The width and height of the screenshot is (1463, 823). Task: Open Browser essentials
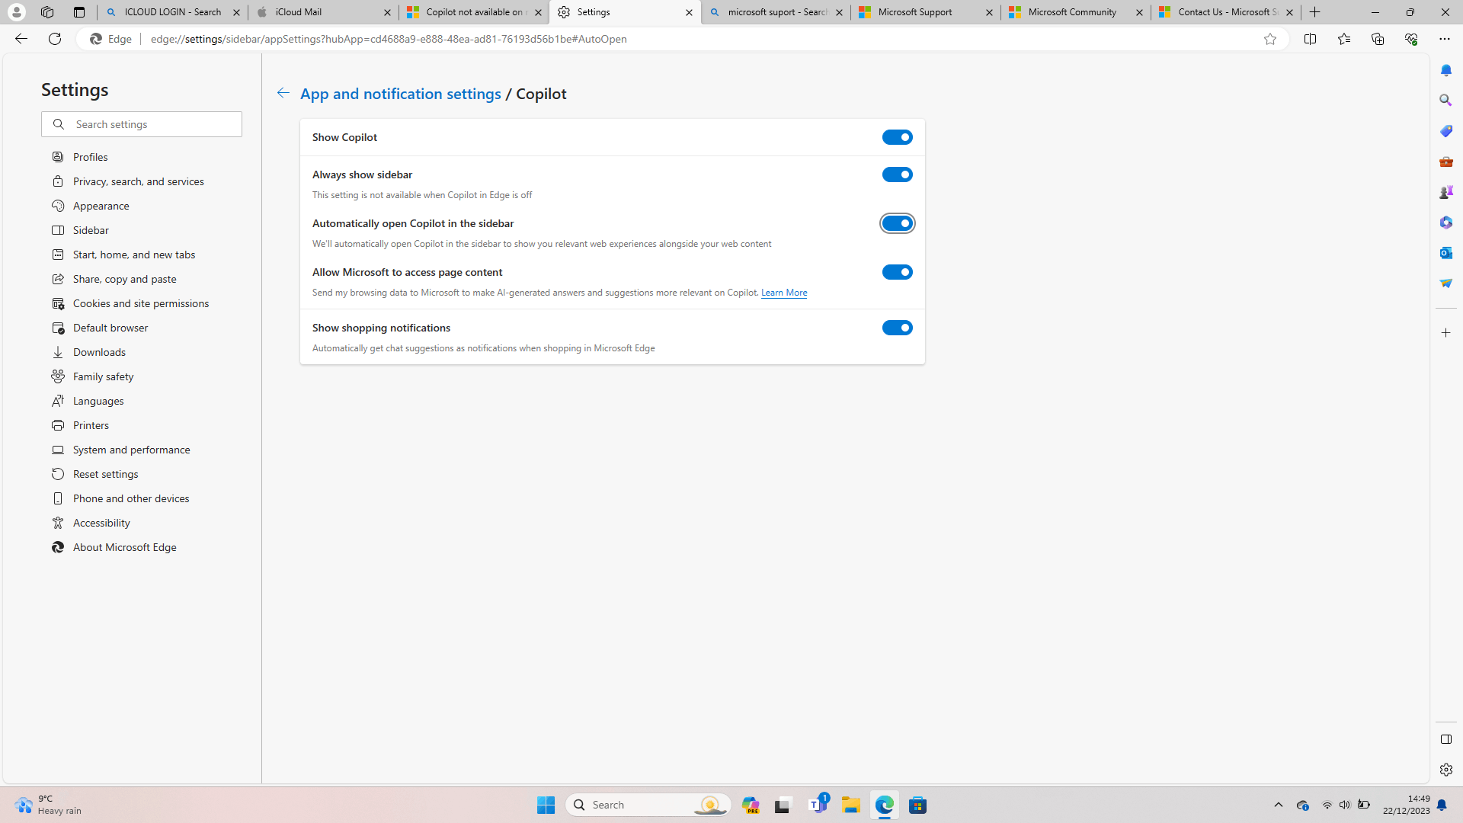click(1410, 39)
